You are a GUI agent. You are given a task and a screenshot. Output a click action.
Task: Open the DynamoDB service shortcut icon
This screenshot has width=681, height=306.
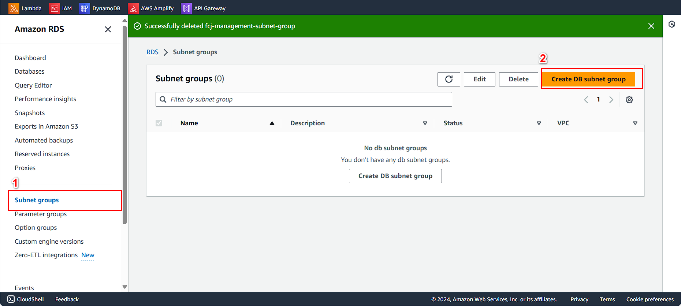[x=84, y=8]
